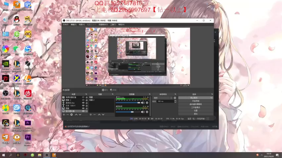
Task: Move selected source up in Sources list
Action: tap(76, 114)
